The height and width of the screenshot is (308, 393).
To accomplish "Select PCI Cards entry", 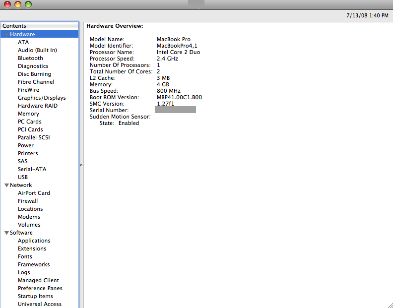I will (30, 129).
